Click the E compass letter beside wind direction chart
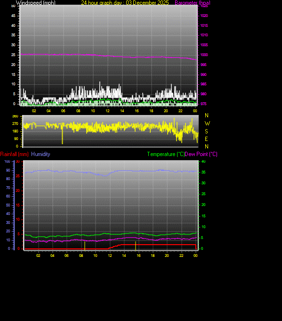This screenshot has height=321, width=282. click(206, 139)
